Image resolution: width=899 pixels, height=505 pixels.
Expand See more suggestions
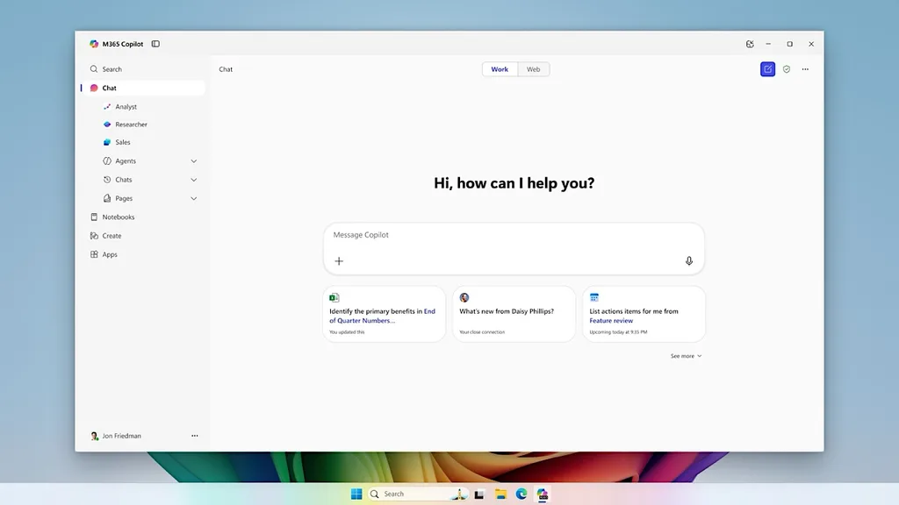(x=687, y=356)
